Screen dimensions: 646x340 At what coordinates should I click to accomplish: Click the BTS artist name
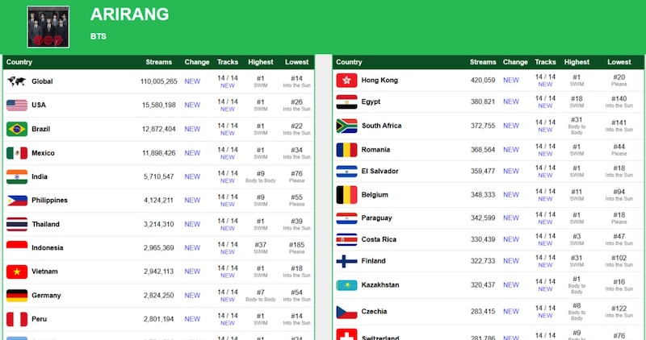coord(98,36)
